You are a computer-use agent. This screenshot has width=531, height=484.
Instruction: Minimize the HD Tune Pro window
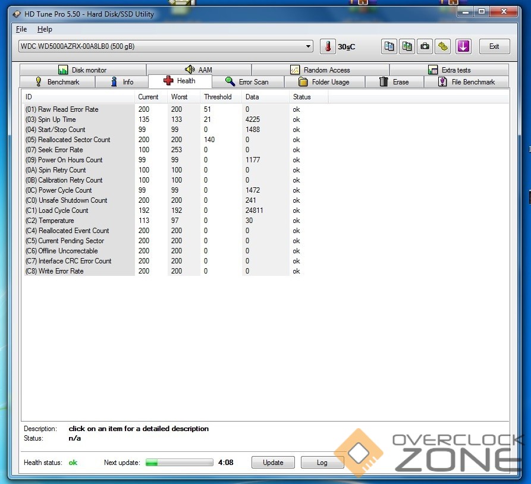click(466, 12)
